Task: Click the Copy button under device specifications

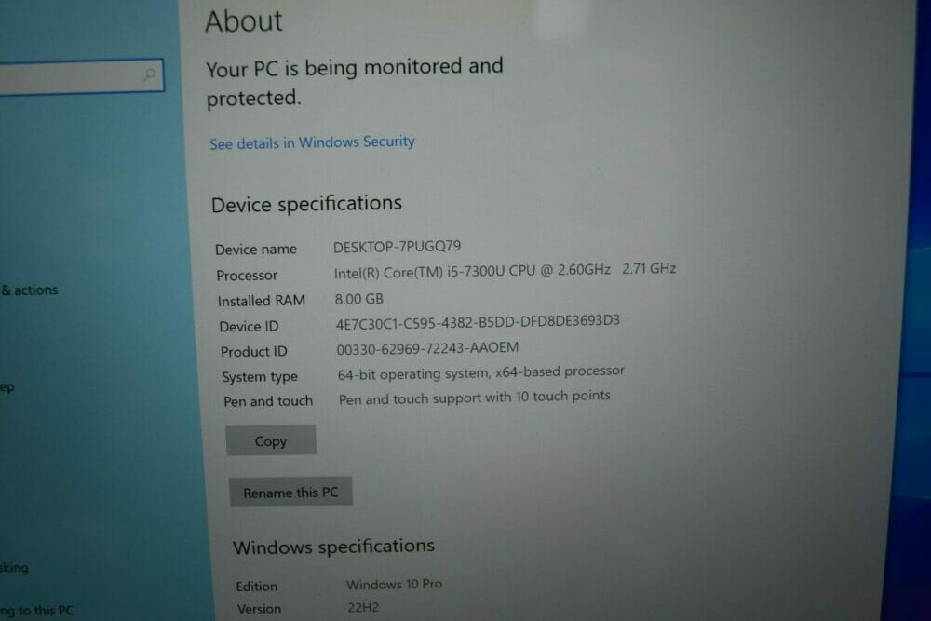Action: pyautogui.click(x=271, y=440)
